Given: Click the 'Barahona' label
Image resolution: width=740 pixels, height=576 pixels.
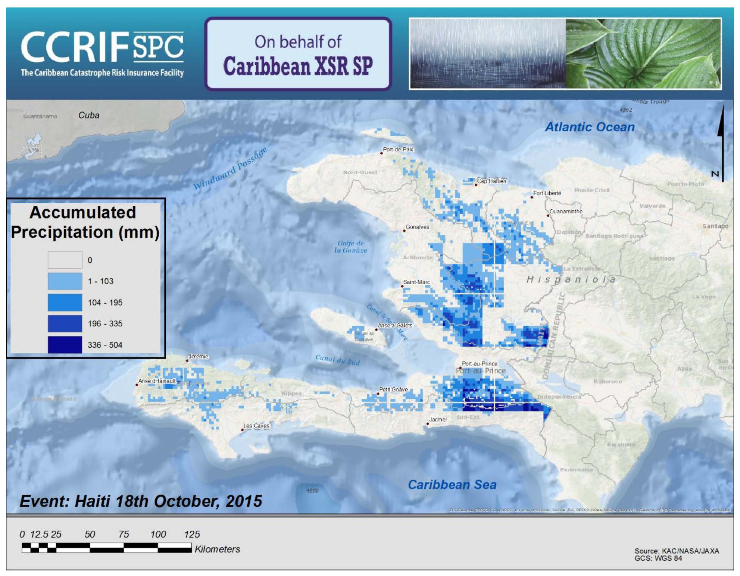Looking at the screenshot, I should pyautogui.click(x=621, y=444).
